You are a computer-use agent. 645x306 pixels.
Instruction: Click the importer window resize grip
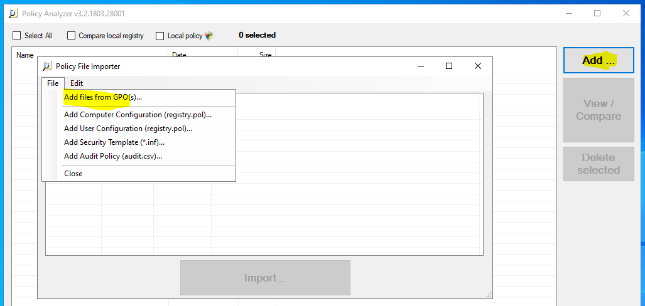coord(489,295)
